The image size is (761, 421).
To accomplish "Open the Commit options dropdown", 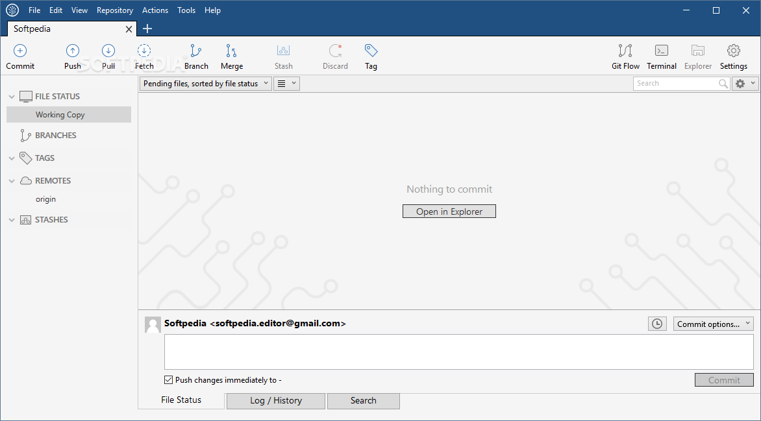I will click(x=713, y=324).
